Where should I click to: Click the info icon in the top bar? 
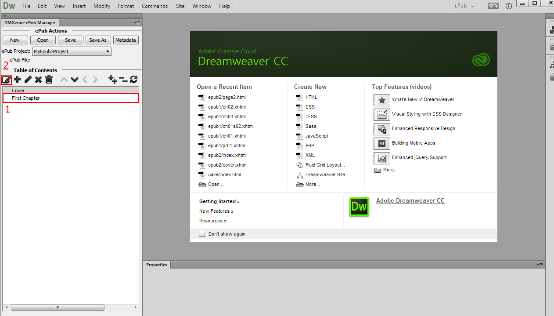[509, 6]
